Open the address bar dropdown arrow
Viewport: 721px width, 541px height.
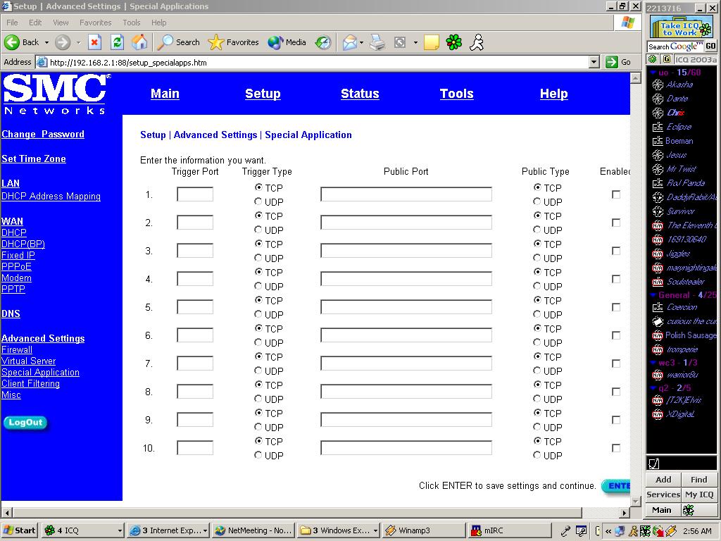594,62
